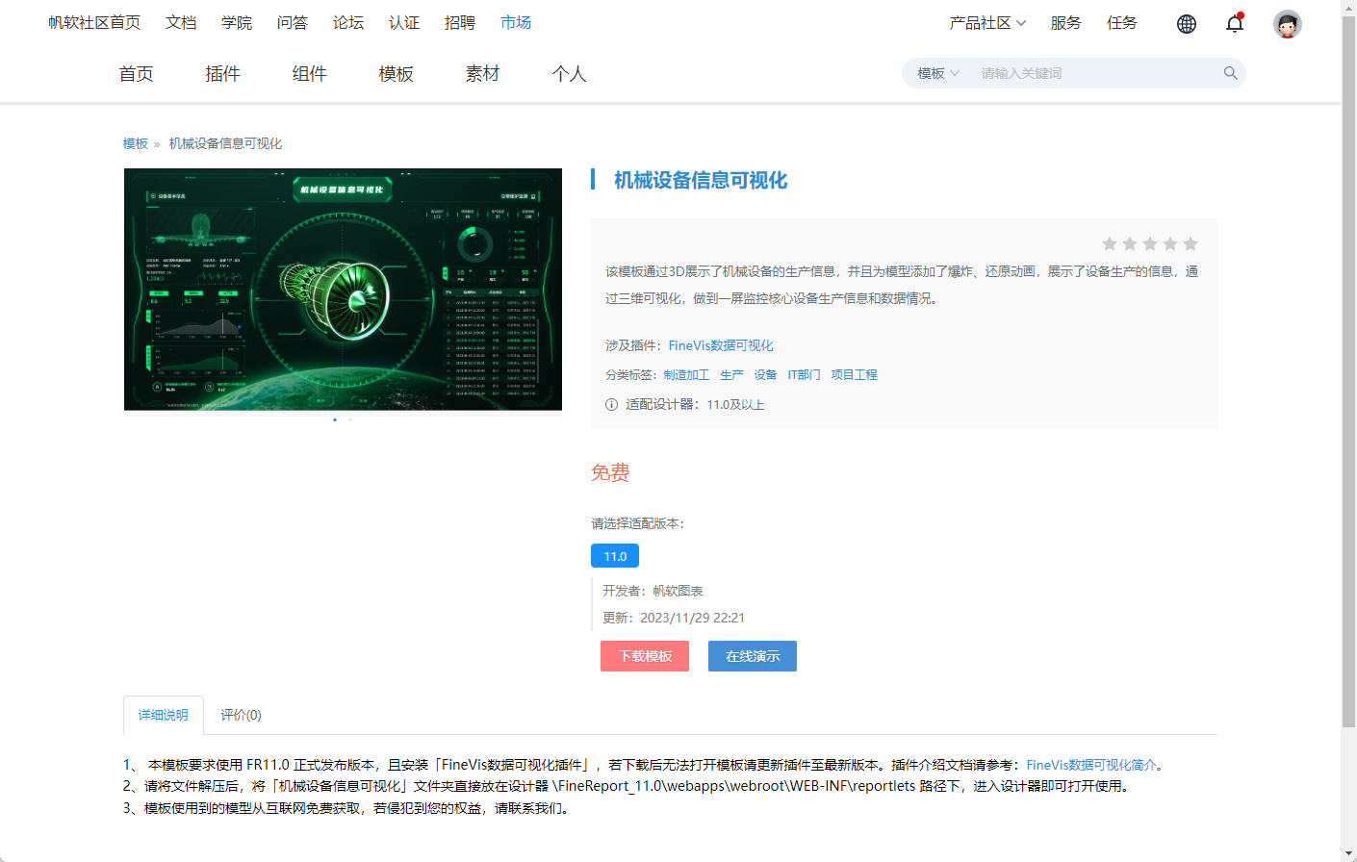Open the 文档 top menu

(x=181, y=23)
